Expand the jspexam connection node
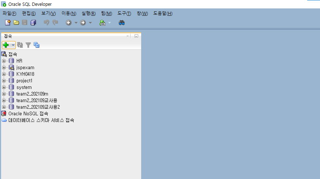The image size is (320, 179). pos(4,67)
